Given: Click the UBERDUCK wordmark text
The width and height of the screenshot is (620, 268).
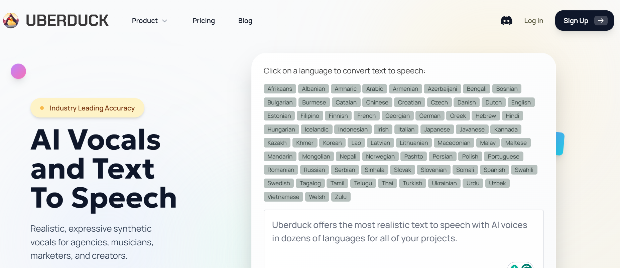Looking at the screenshot, I should pos(67,21).
